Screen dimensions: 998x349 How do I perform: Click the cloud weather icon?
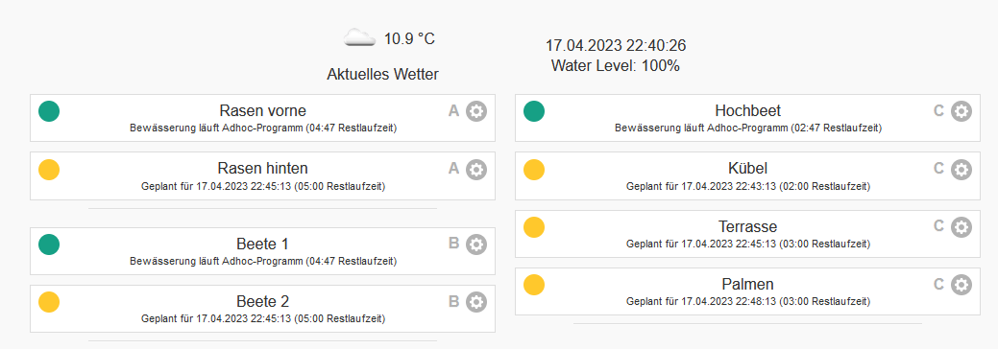point(359,38)
